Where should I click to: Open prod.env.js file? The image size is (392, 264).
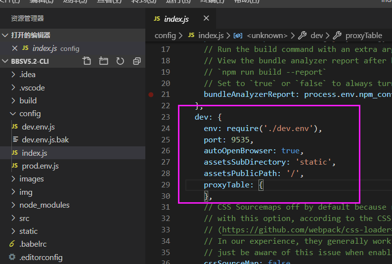coord(40,166)
